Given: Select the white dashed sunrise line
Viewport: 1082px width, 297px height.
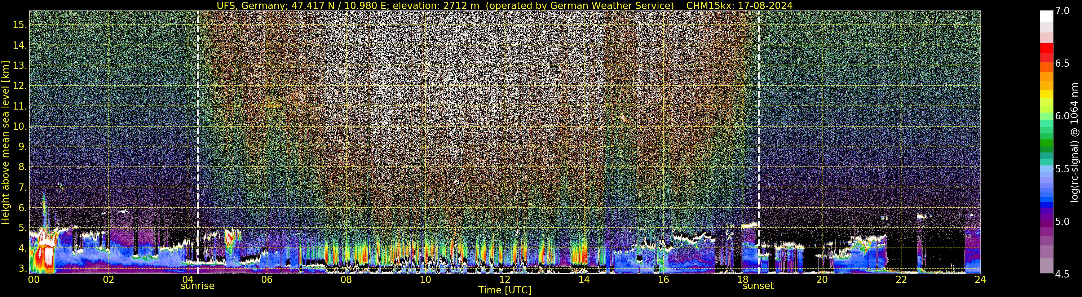Looking at the screenshot, I should 198,142.
